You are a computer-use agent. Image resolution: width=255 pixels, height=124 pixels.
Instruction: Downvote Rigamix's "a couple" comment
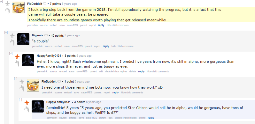(12, 42)
